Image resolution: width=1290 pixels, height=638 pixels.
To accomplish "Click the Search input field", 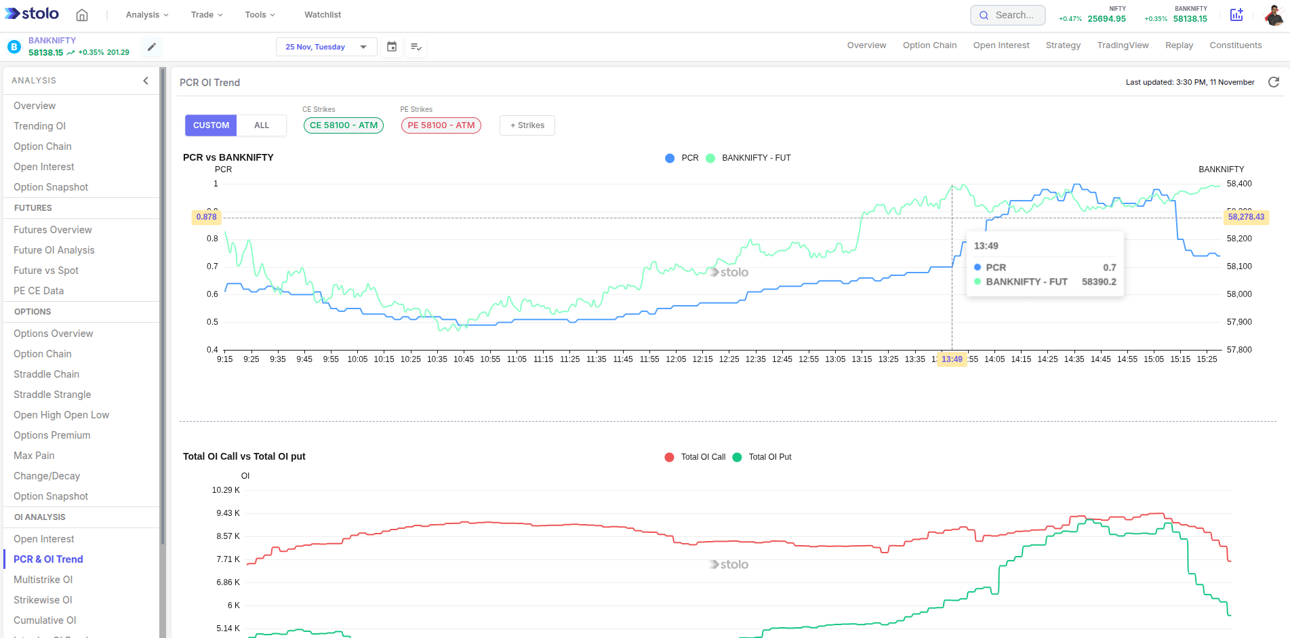I will [x=1008, y=15].
